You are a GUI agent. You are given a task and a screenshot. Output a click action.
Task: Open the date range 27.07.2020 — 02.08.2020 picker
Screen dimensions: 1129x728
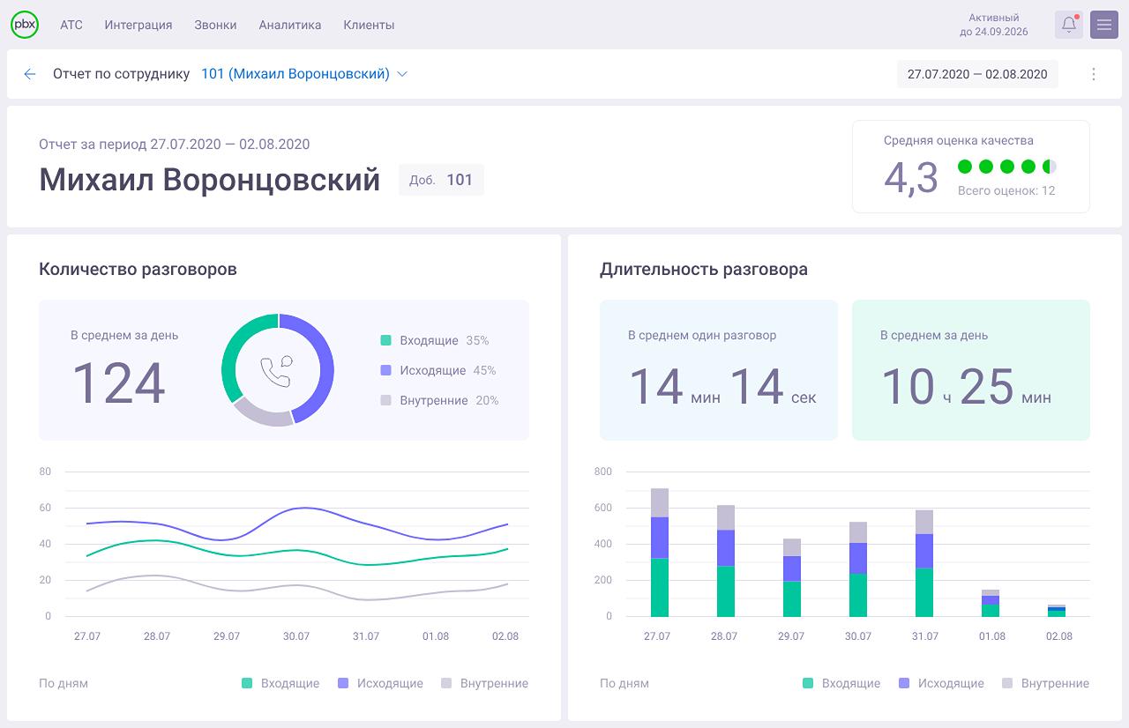click(977, 74)
